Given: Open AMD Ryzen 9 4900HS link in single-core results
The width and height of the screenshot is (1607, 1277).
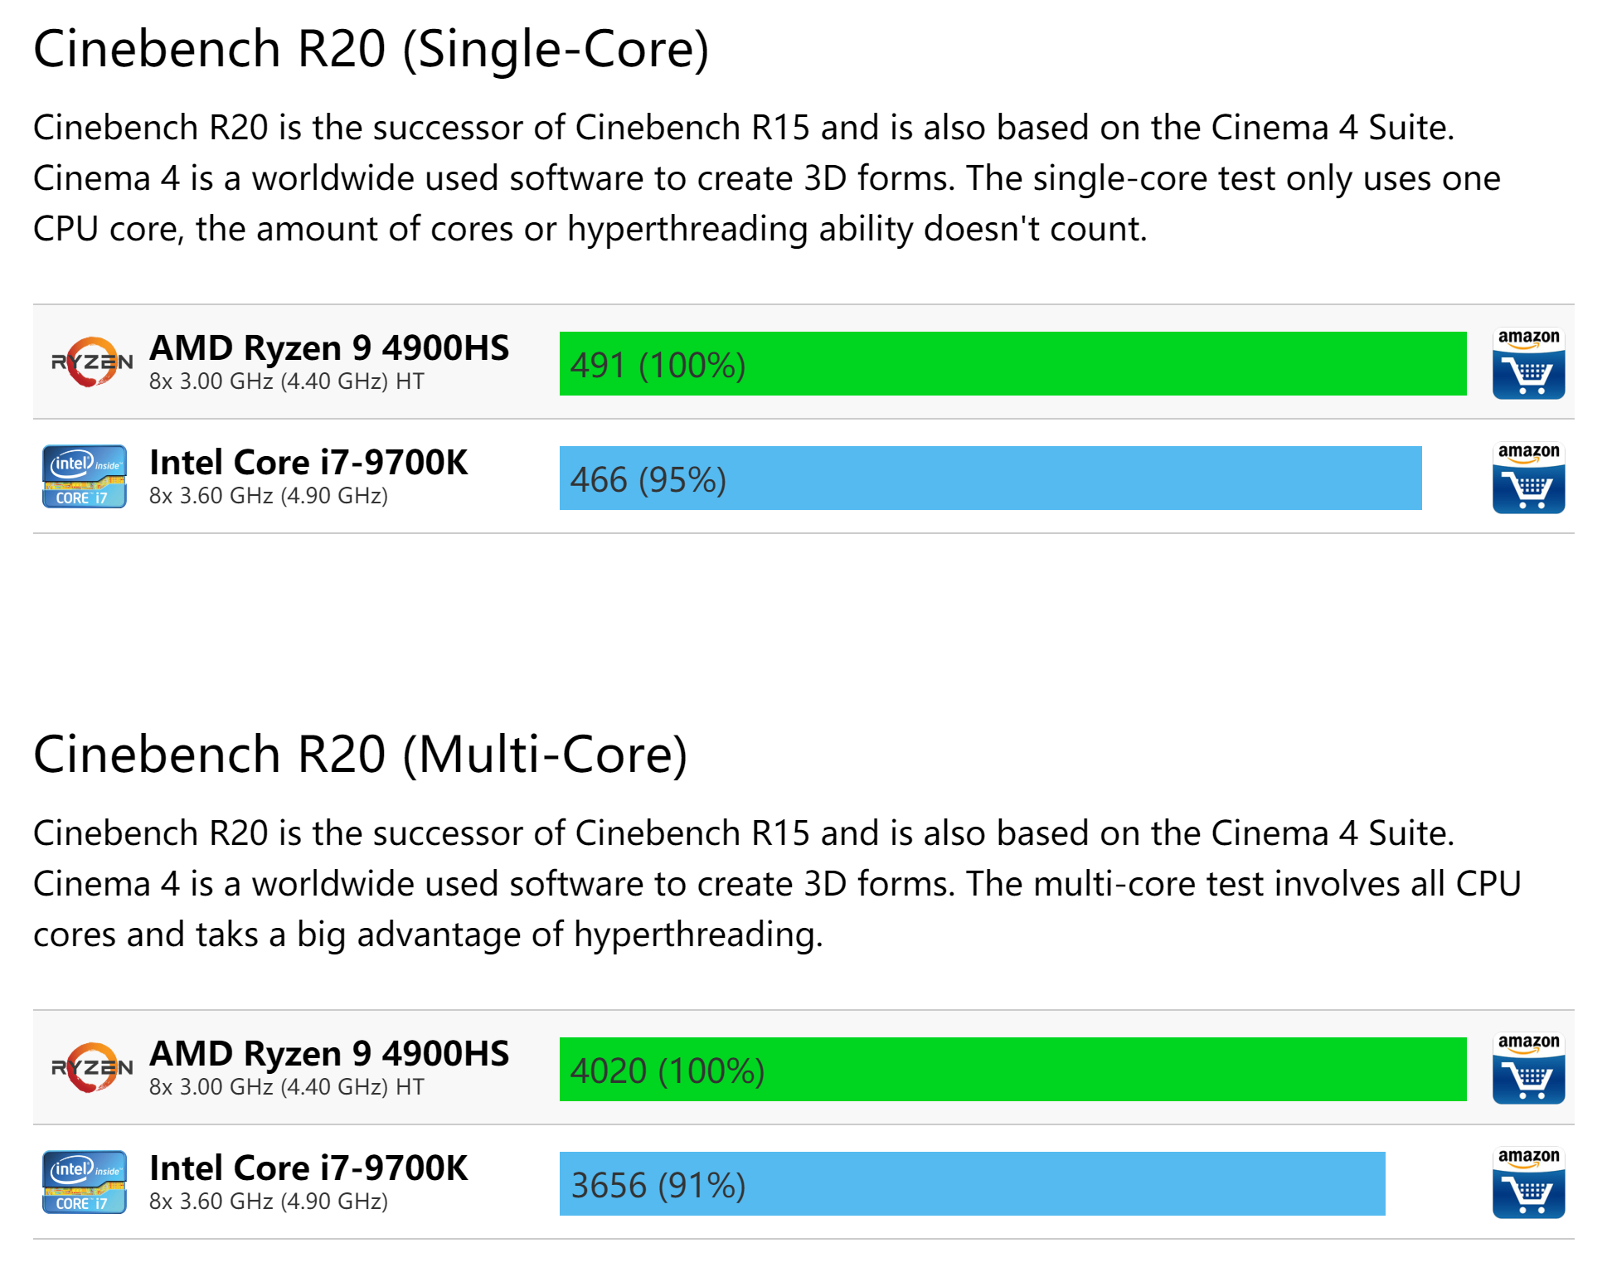Looking at the screenshot, I should (329, 348).
